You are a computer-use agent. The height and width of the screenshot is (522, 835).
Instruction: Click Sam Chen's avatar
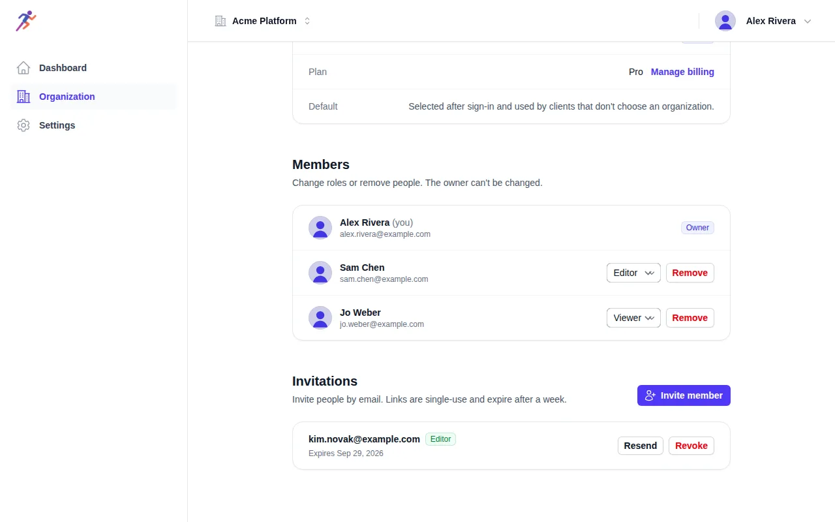click(320, 273)
